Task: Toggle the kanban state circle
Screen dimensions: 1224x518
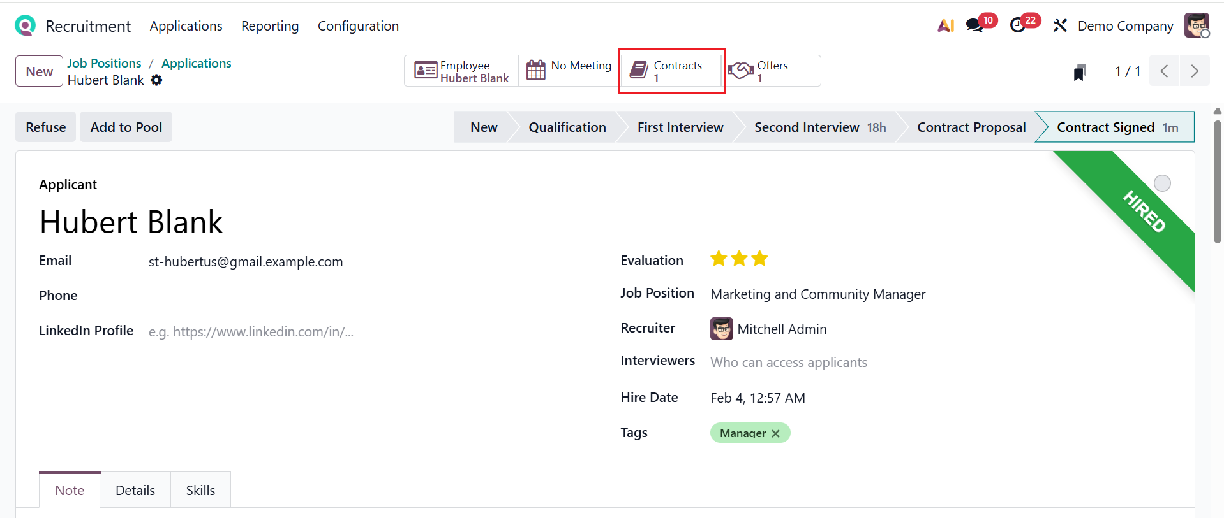Action: [1162, 183]
